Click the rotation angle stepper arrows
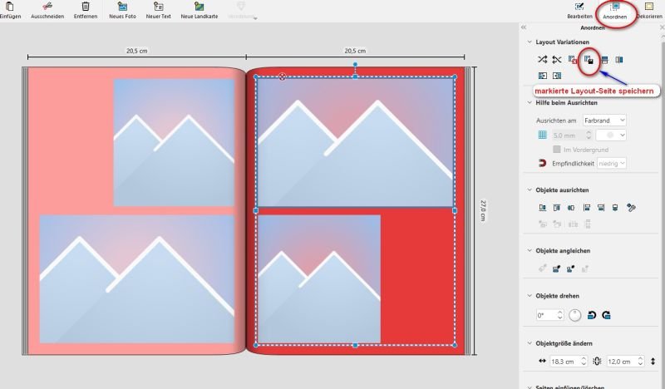Image resolution: width=665 pixels, height=389 pixels. [559, 315]
